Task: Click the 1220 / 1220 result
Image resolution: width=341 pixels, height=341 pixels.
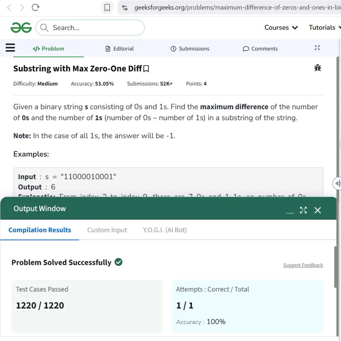Action: point(40,305)
